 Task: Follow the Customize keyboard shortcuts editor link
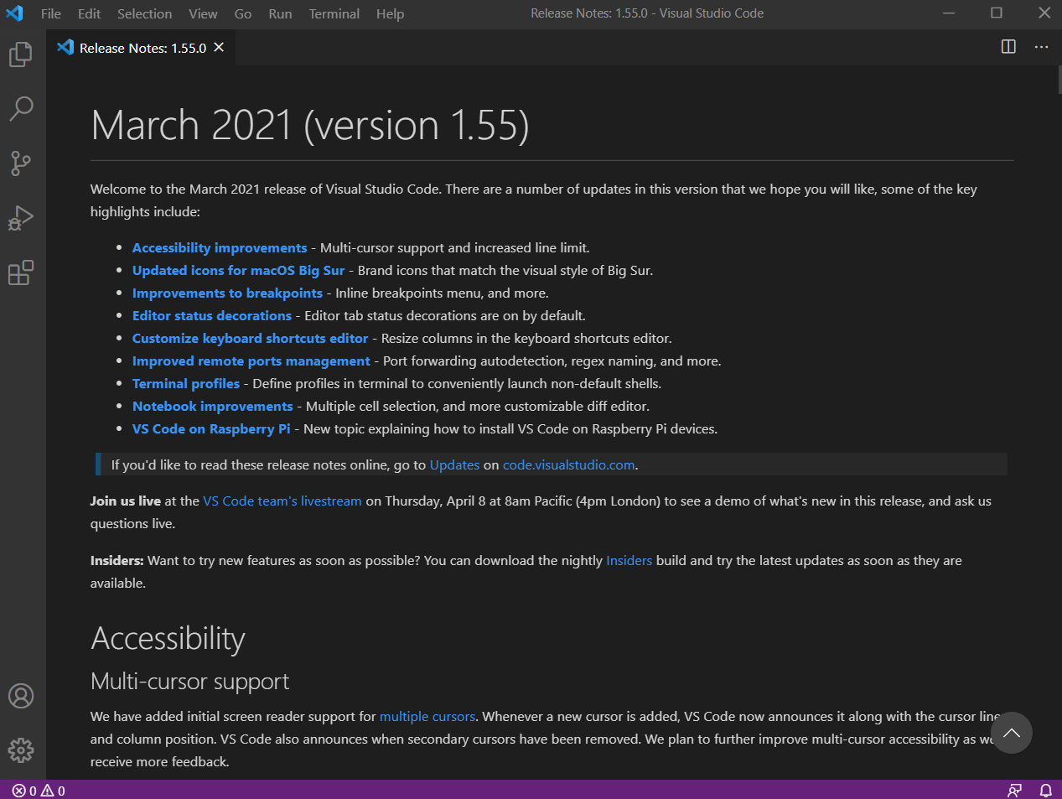pos(250,339)
